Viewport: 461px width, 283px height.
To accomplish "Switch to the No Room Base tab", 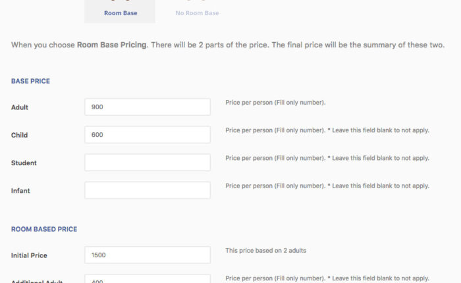I will click(x=197, y=13).
